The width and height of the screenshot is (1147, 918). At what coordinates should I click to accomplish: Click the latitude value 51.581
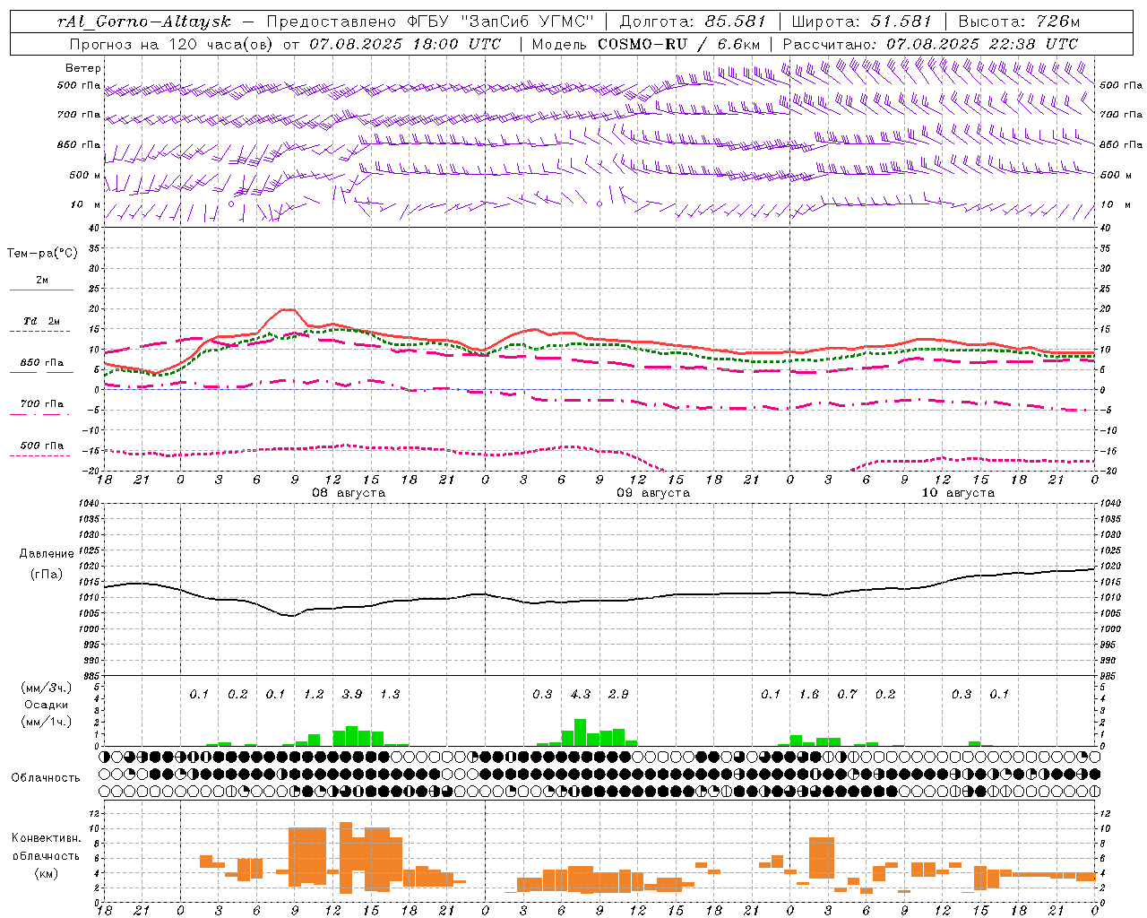point(901,22)
